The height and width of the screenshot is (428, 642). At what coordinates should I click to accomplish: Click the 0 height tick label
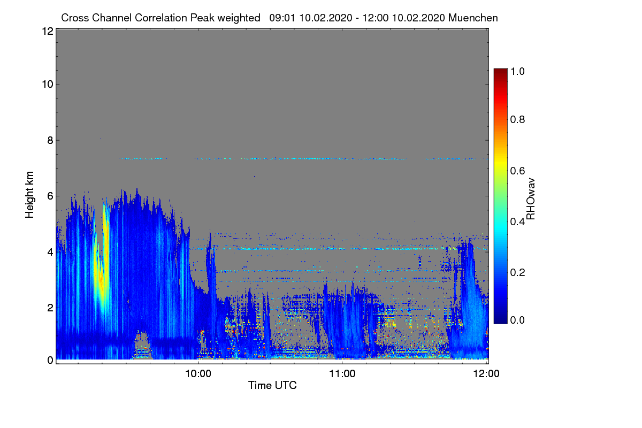pos(49,360)
